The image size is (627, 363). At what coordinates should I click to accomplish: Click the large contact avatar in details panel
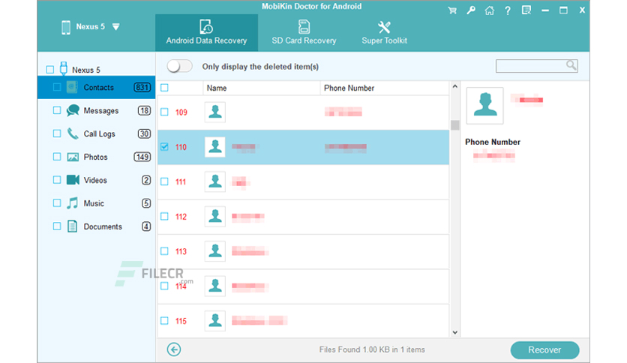pyautogui.click(x=485, y=106)
